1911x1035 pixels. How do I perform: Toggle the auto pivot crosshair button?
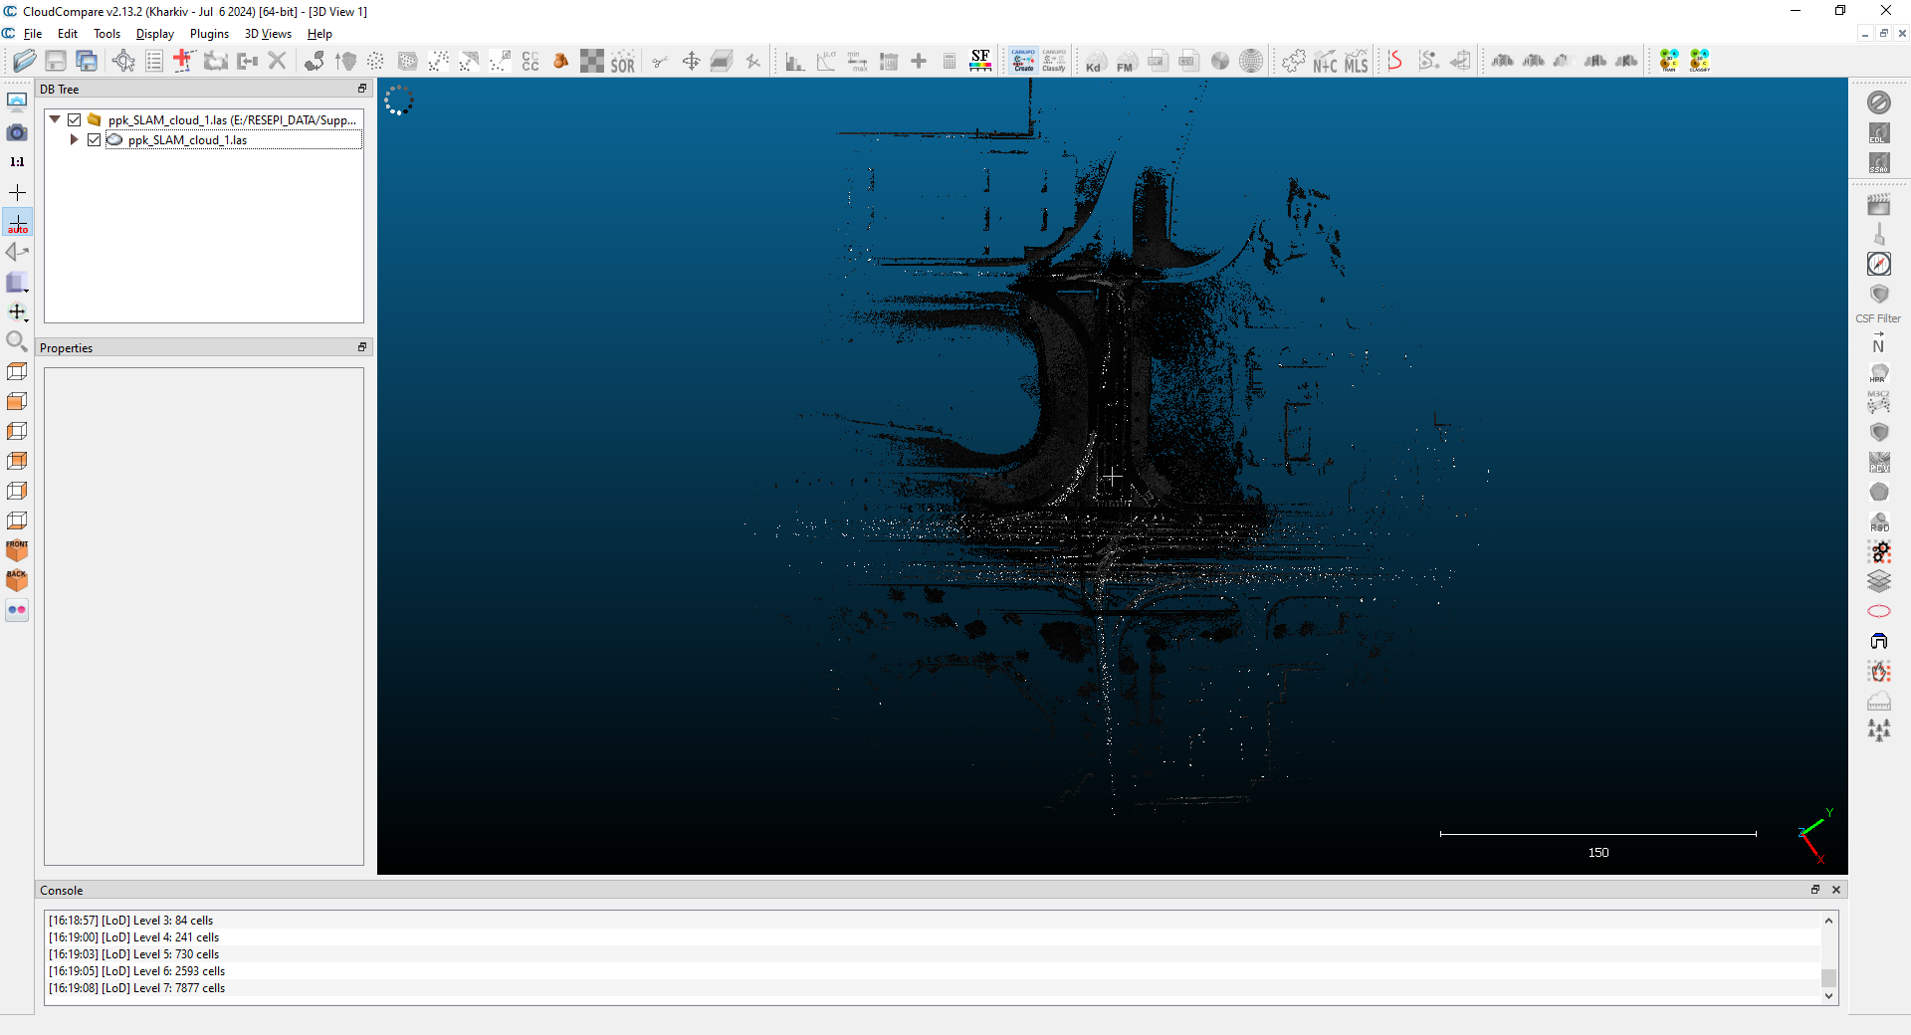tap(18, 223)
